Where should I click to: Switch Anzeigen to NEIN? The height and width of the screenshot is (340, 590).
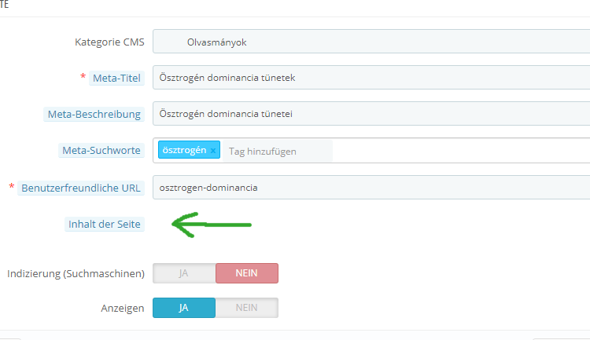246,308
